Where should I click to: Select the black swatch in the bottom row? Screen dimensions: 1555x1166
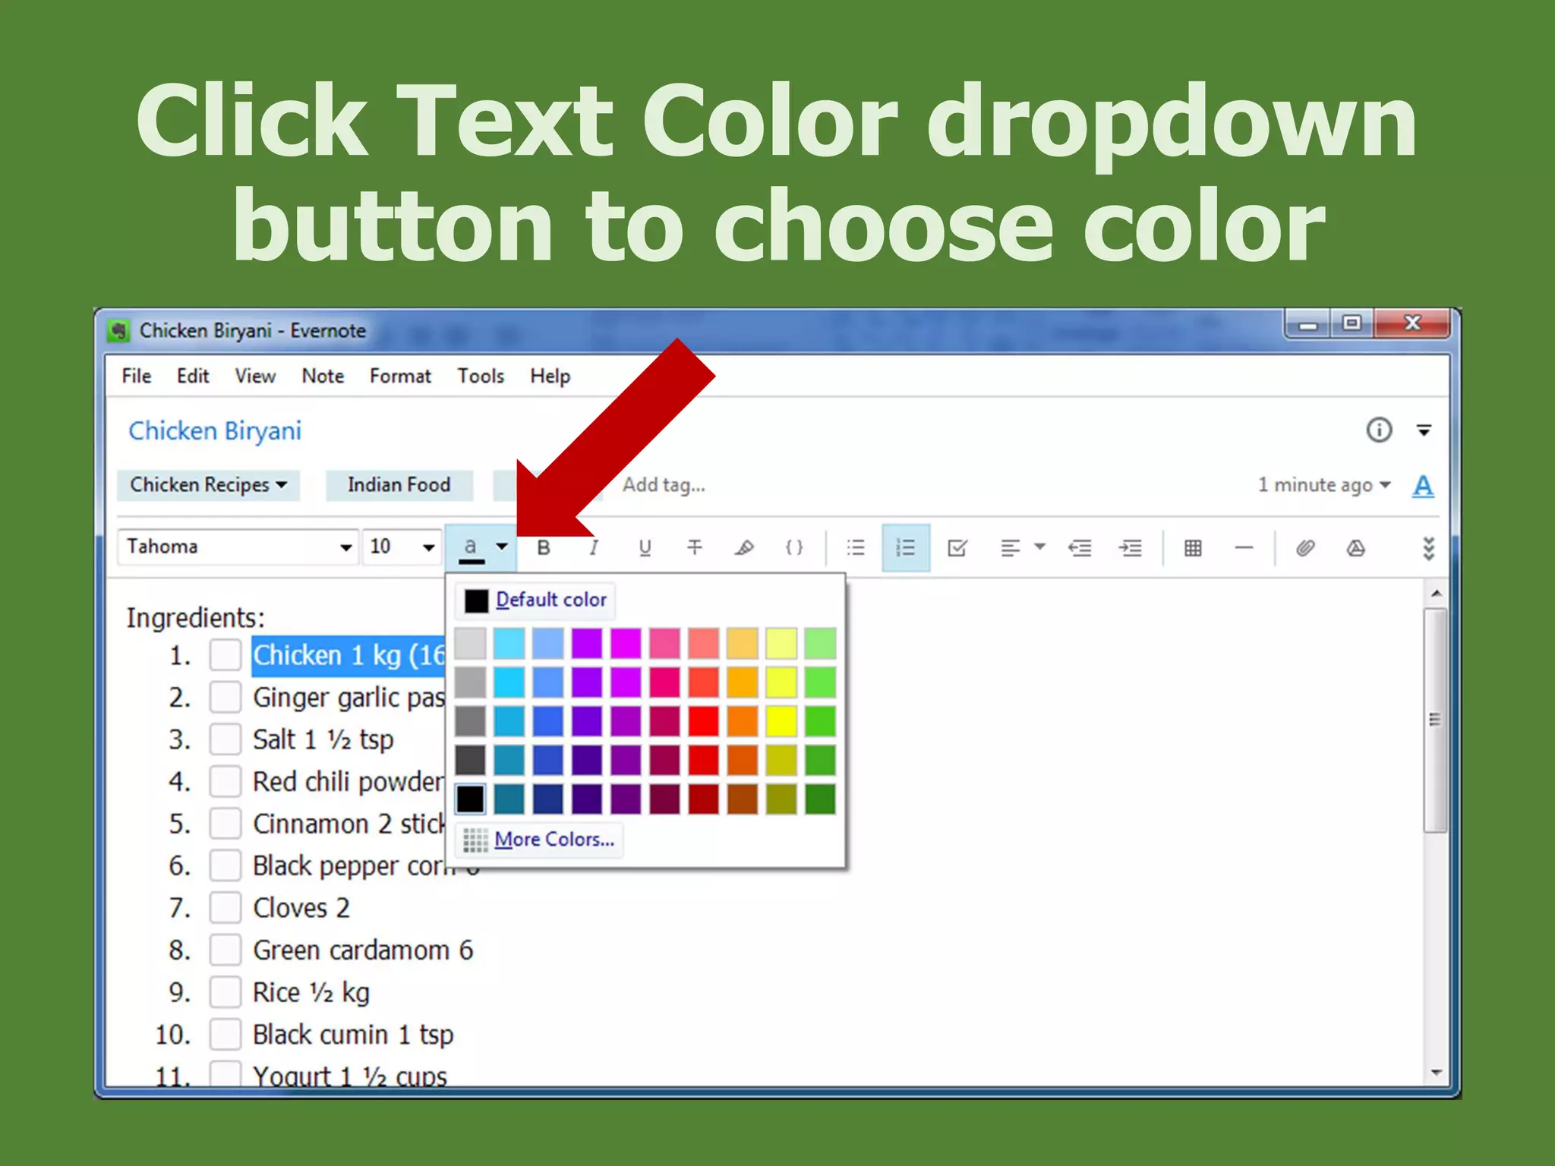tap(471, 799)
